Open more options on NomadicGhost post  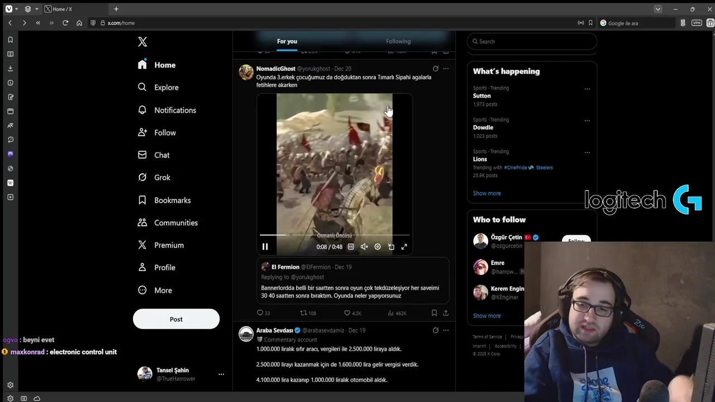(x=446, y=69)
